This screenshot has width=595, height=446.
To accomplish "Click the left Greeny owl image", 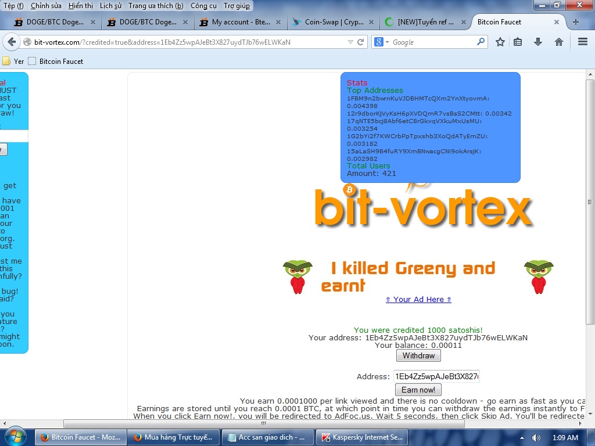I will point(297,277).
